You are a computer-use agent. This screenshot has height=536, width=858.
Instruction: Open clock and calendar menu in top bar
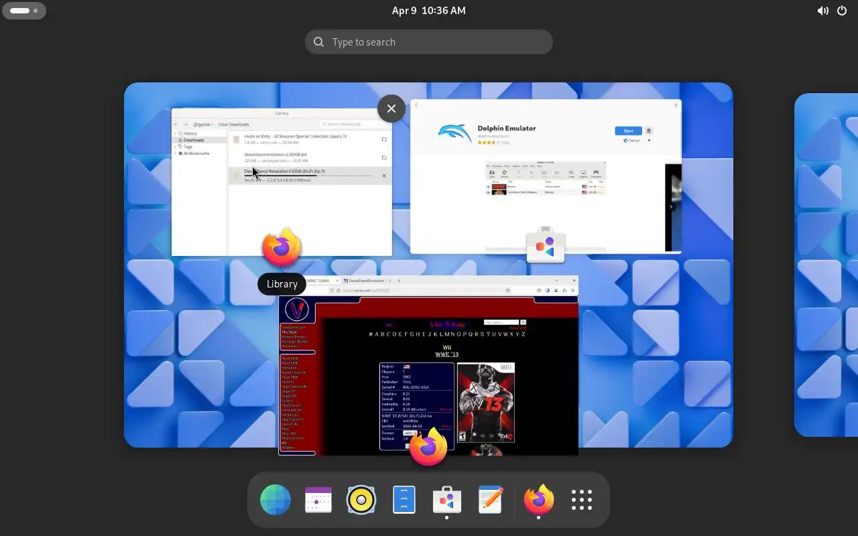[x=428, y=11]
